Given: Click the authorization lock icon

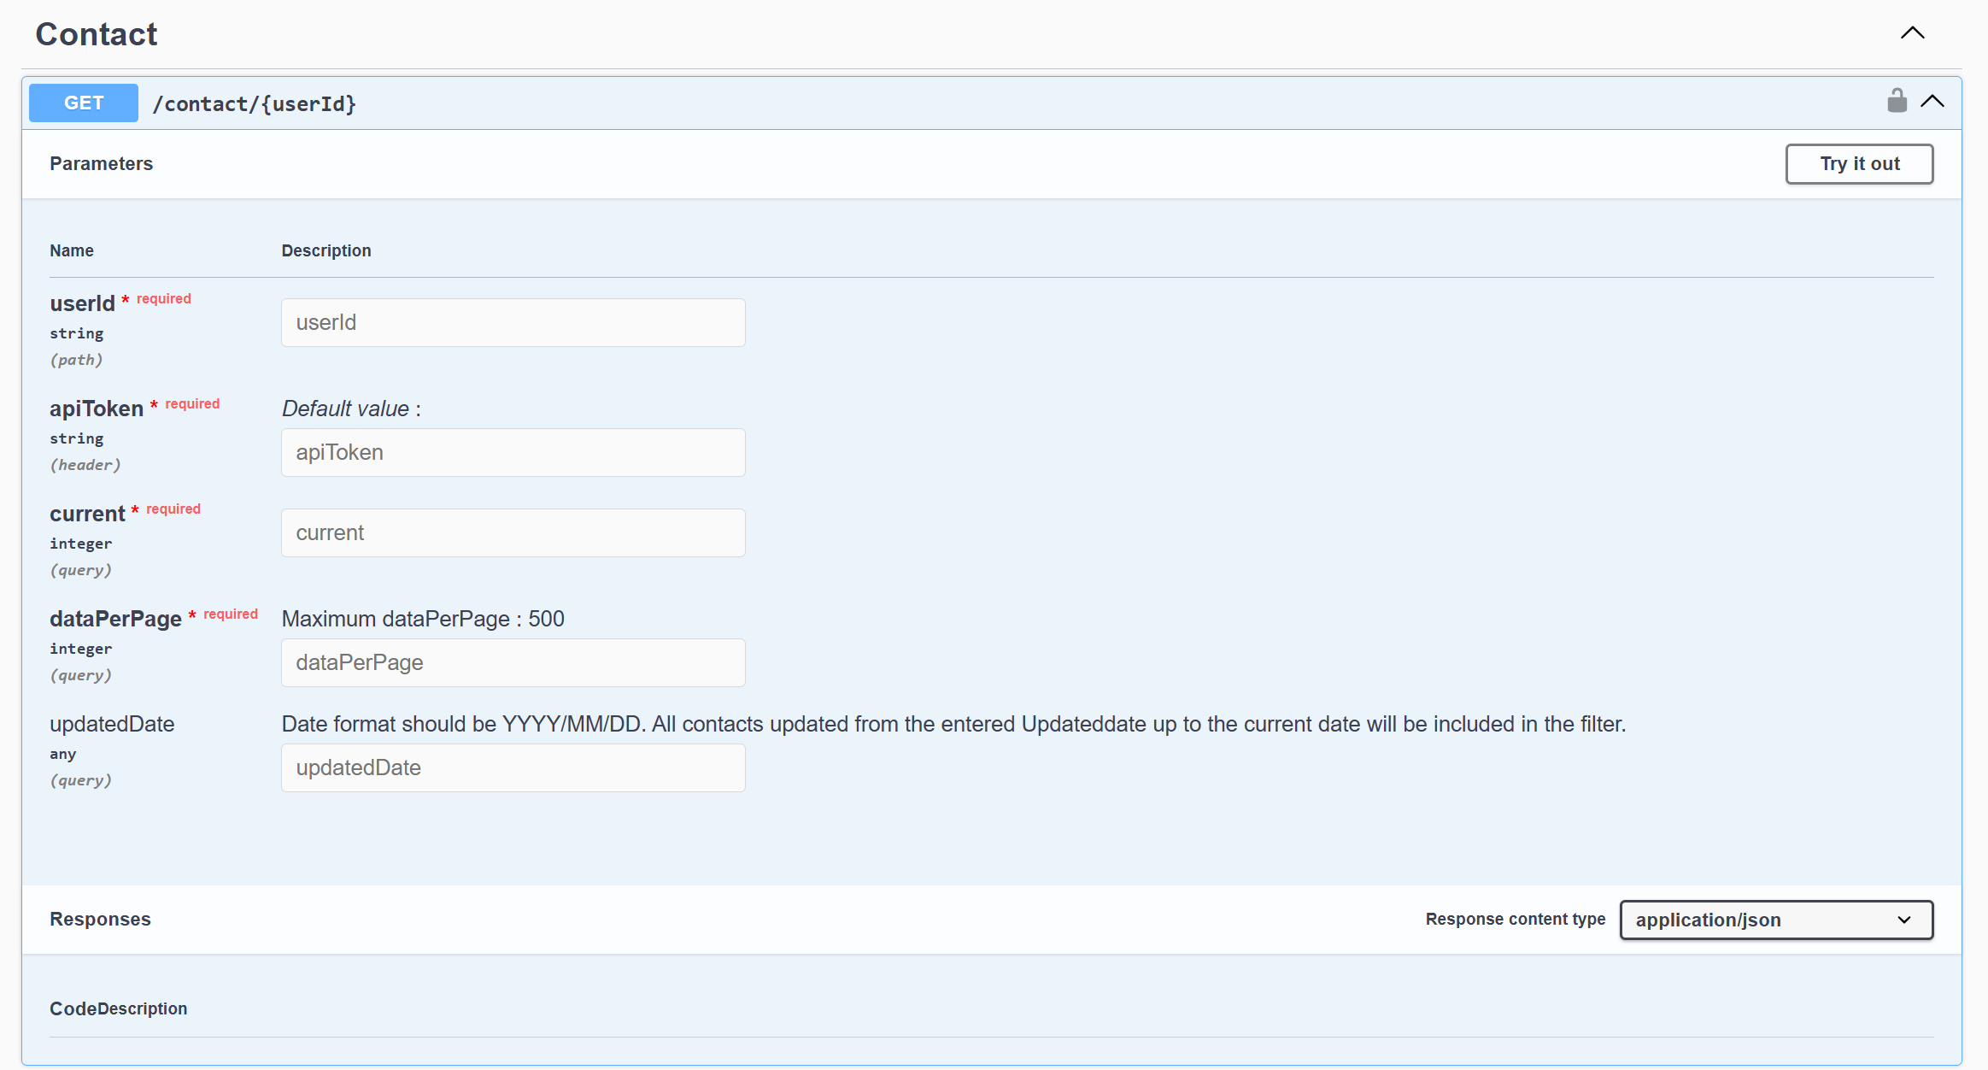Looking at the screenshot, I should click(x=1897, y=102).
